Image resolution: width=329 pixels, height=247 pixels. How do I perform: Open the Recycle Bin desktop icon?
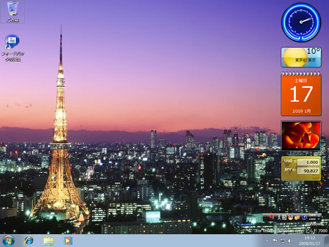(x=12, y=10)
